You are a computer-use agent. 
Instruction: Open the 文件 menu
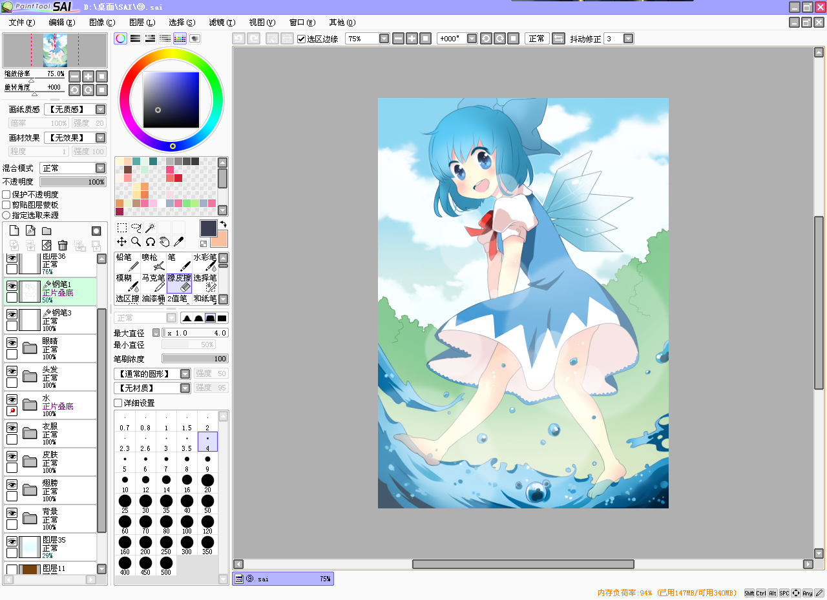(x=22, y=22)
